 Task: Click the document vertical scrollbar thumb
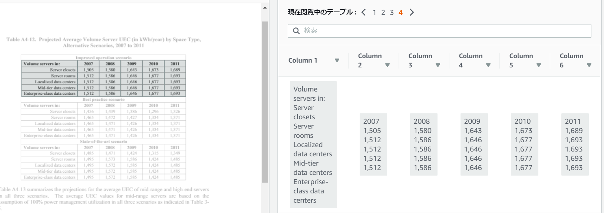click(x=265, y=102)
